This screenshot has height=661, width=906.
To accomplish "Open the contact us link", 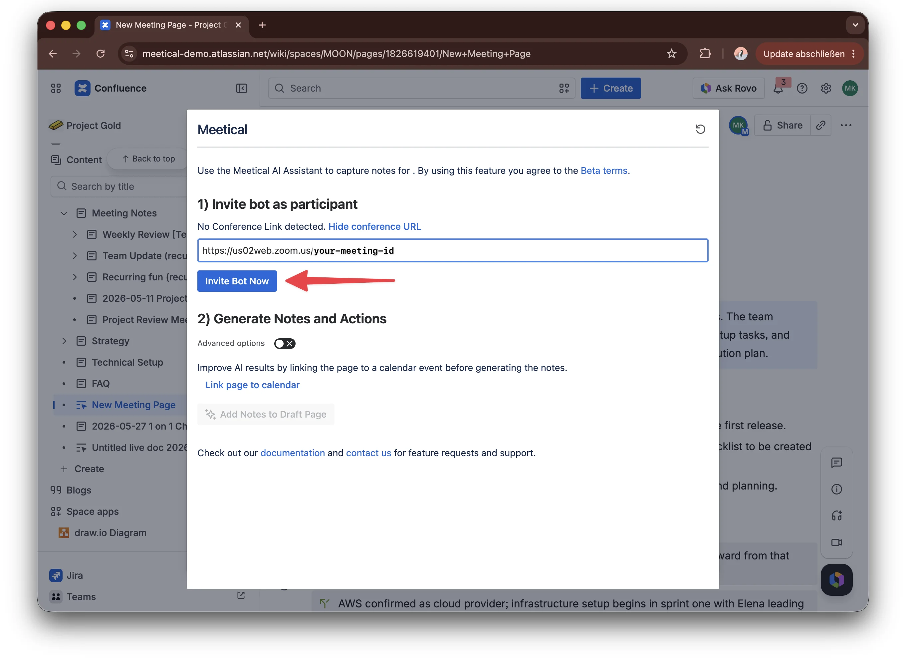I will pyautogui.click(x=368, y=453).
